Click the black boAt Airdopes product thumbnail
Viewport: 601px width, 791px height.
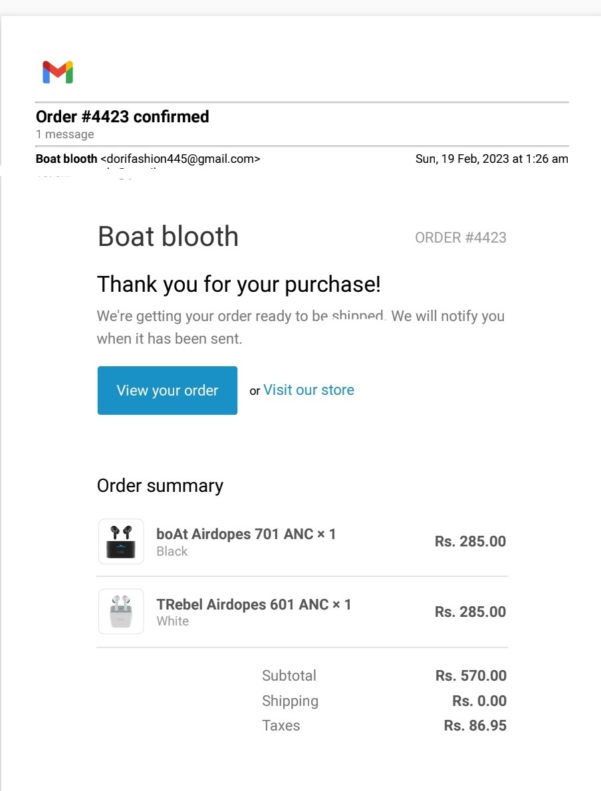[120, 541]
